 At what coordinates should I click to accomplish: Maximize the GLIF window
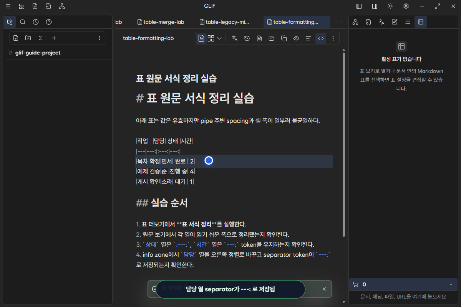point(437,6)
